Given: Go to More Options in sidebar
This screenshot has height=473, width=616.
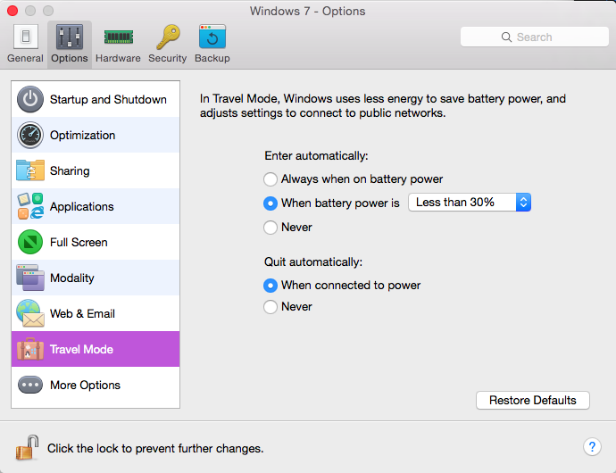Looking at the screenshot, I should pyautogui.click(x=96, y=386).
